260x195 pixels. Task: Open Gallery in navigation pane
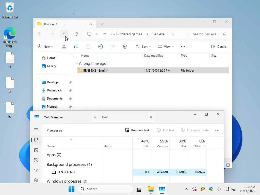49,66
